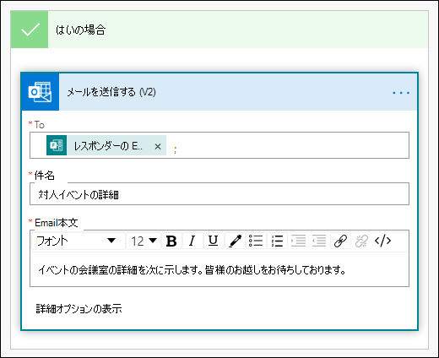
Task: Open the font size 12 dropdown
Action: 144,241
